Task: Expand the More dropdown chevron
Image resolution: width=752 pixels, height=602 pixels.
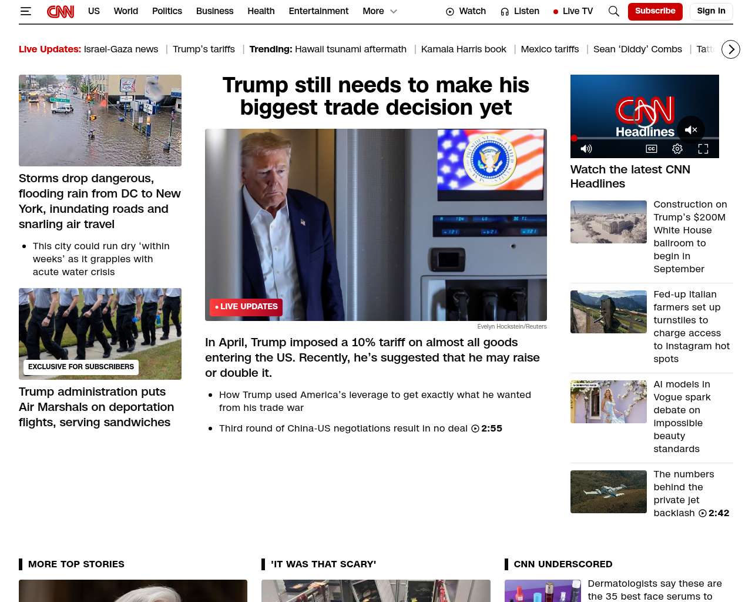Action: coord(394,11)
